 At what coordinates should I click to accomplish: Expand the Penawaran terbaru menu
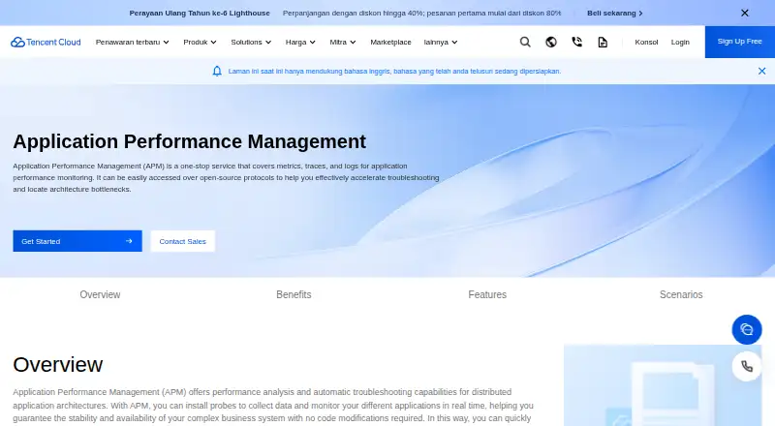pos(133,42)
